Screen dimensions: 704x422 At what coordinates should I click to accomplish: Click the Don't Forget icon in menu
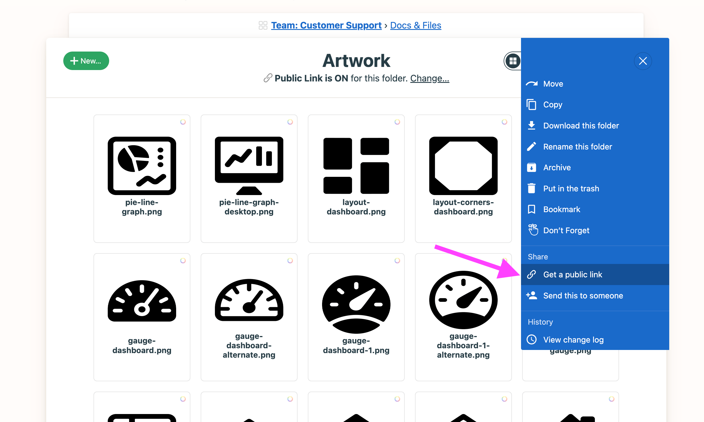point(532,230)
